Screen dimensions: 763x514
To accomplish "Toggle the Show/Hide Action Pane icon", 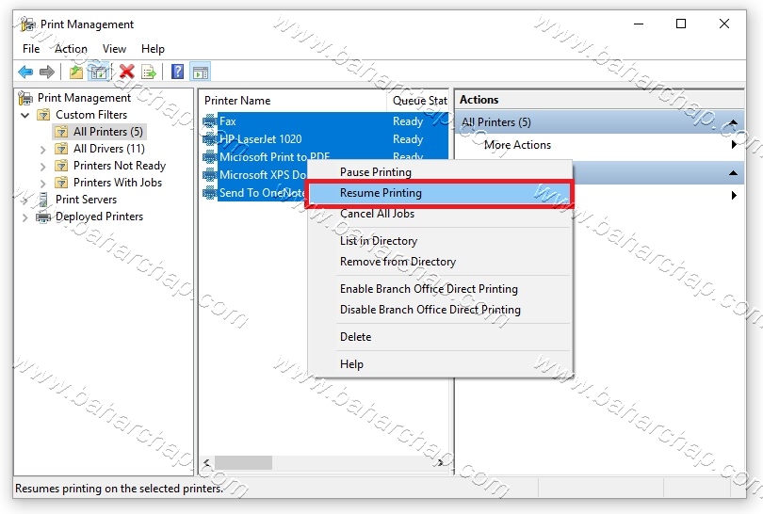I will (201, 72).
